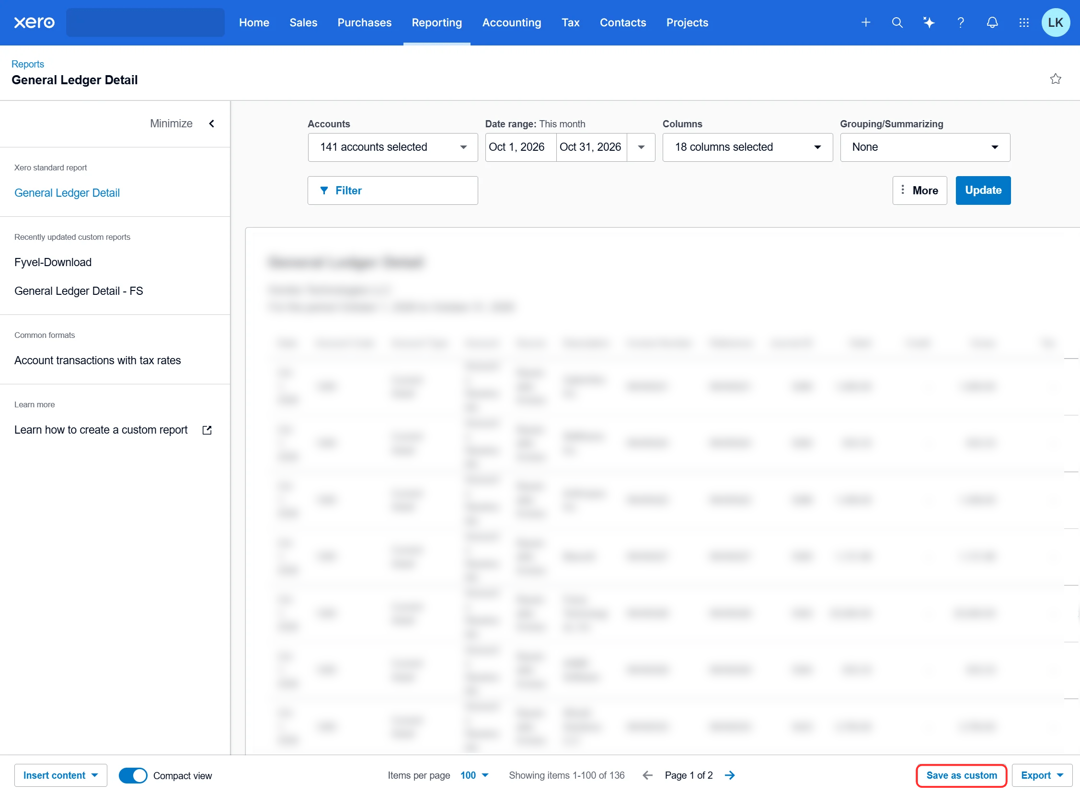1080x794 pixels.
Task: Open the Contacts menu
Action: tap(622, 22)
